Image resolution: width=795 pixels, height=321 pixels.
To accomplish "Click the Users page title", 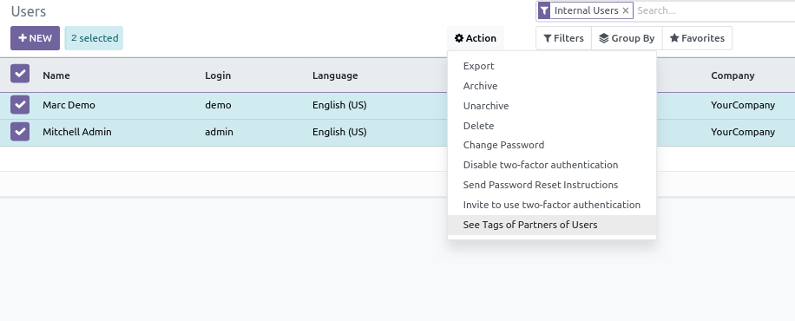I will pos(29,11).
